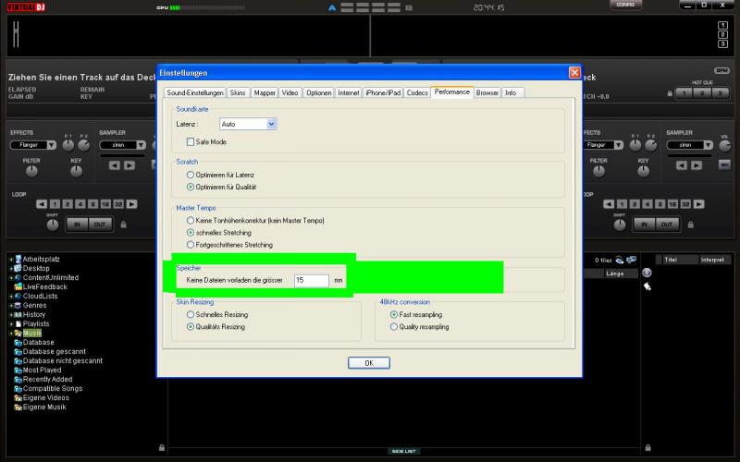This screenshot has width=740, height=462.
Task: Select schnelles Stretching option
Action: click(191, 233)
